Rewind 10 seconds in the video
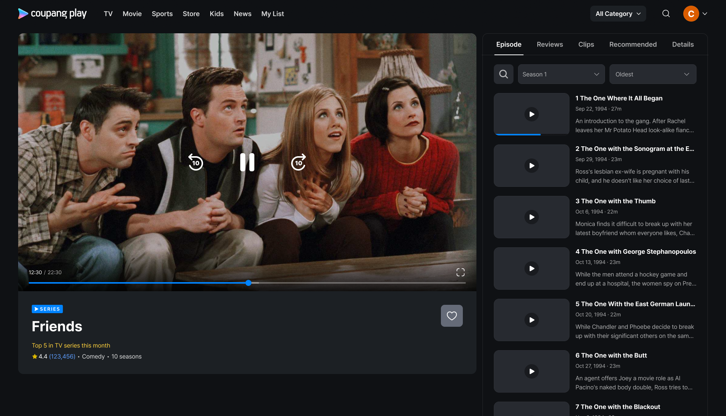This screenshot has height=416, width=726. pyautogui.click(x=195, y=163)
